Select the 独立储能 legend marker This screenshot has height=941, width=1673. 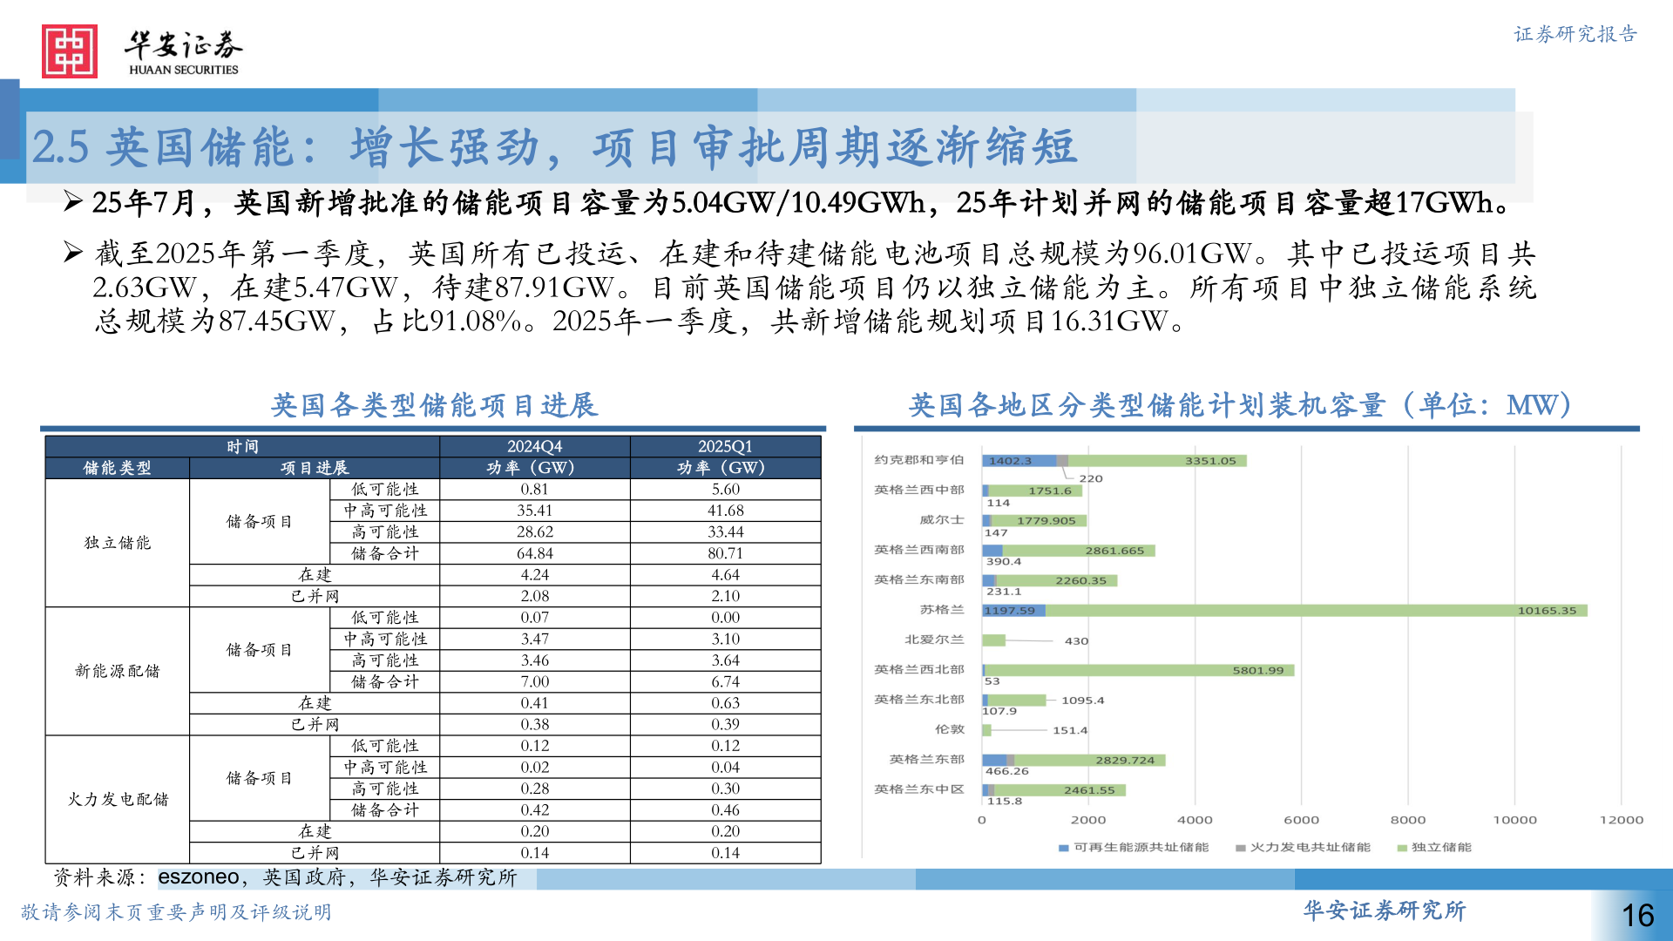tap(1401, 846)
